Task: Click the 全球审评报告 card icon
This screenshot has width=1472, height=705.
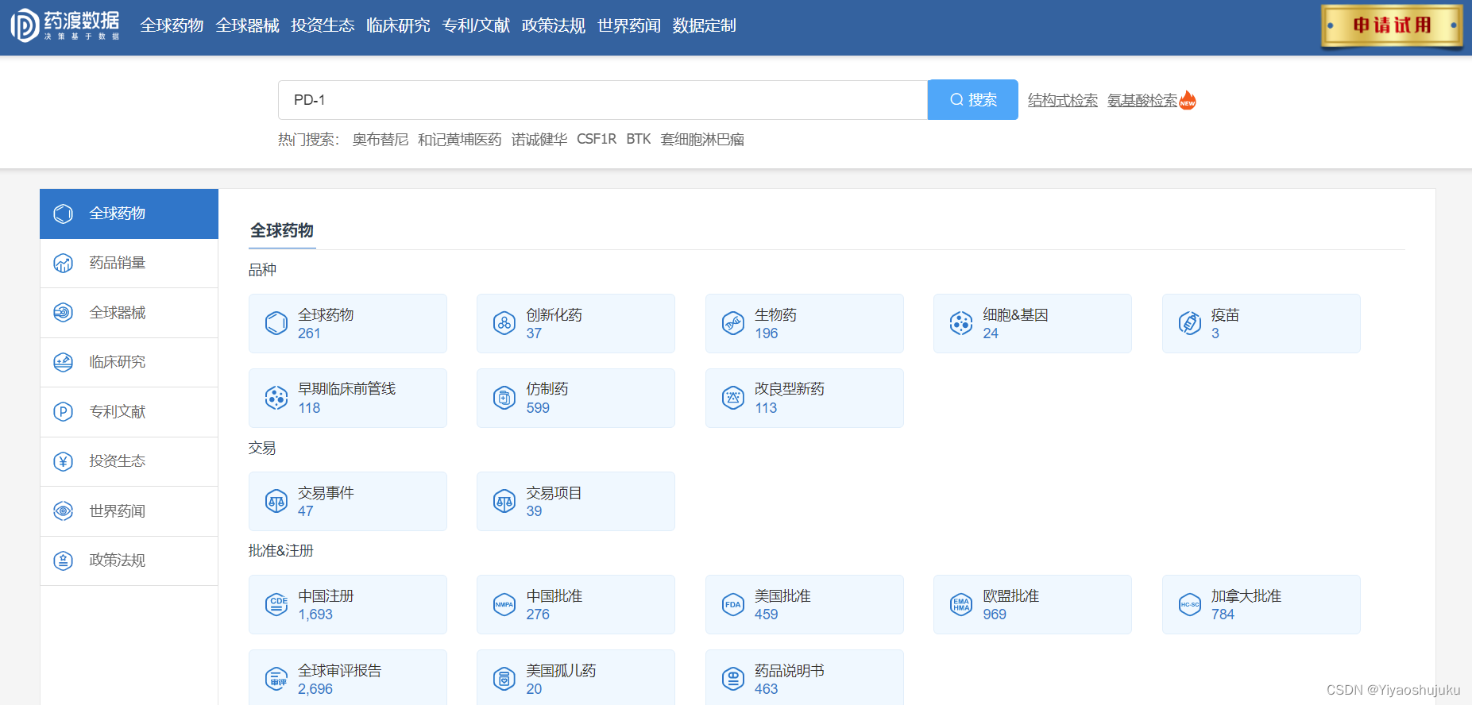Action: tap(276, 679)
